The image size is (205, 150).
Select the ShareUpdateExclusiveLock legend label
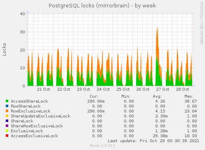click(40, 116)
